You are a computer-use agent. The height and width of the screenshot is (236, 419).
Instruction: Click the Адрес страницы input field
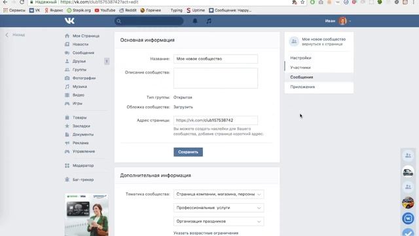point(215,121)
